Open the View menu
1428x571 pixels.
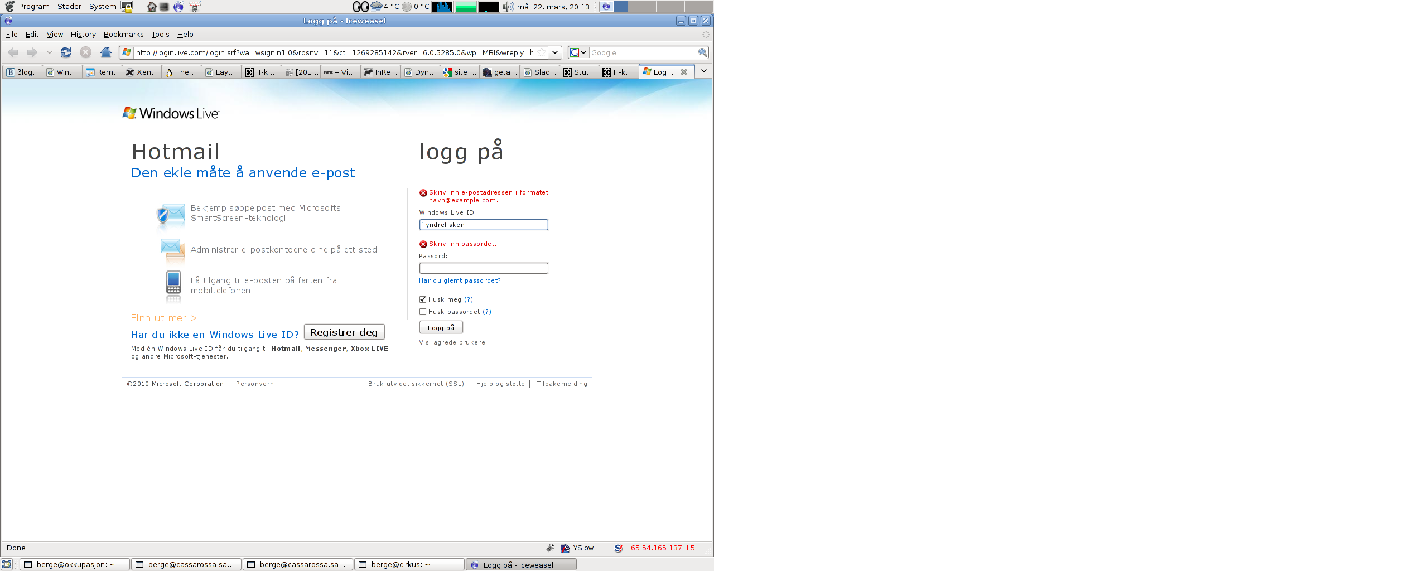point(55,35)
